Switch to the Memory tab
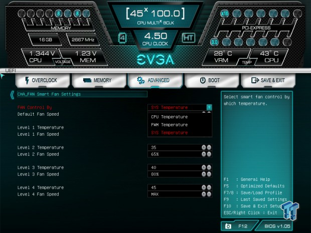 pyautogui.click(x=99, y=81)
